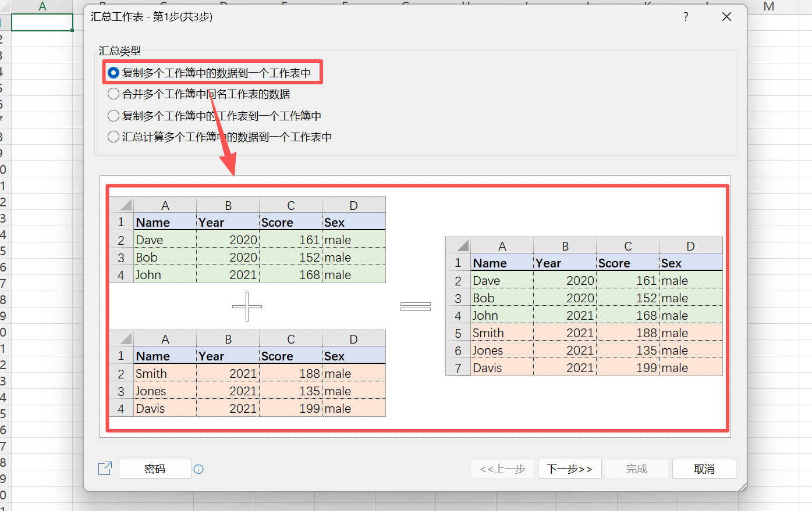Image resolution: width=812 pixels, height=511 pixels.
Task: Close the 汇总工作表 dialog
Action: tap(726, 17)
